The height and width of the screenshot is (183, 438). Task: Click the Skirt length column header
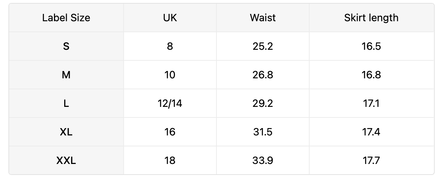coord(371,18)
